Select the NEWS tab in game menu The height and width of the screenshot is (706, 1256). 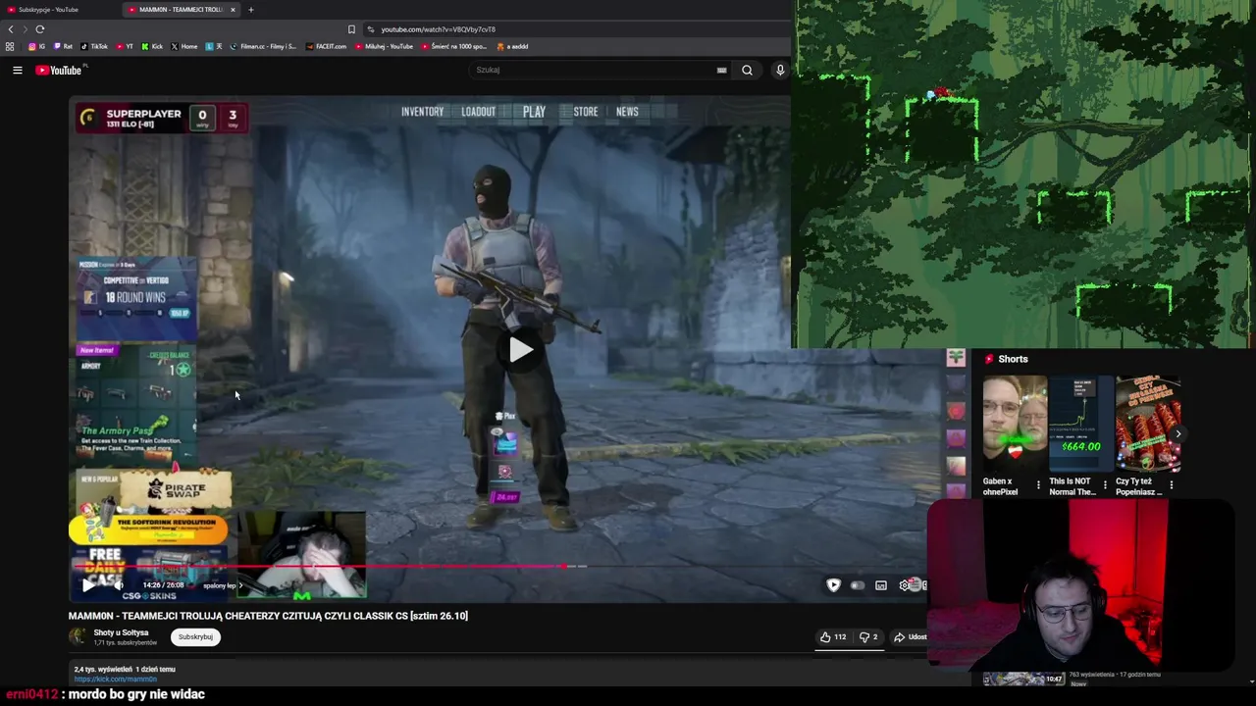pyautogui.click(x=627, y=112)
